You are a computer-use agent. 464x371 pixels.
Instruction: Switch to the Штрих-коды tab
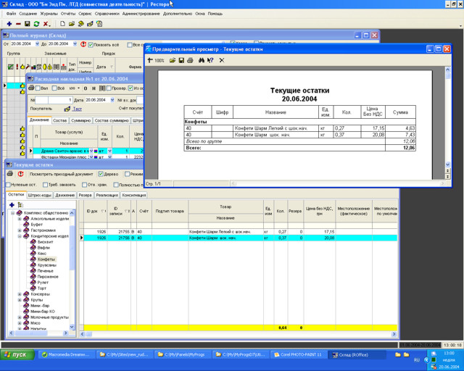click(x=40, y=195)
